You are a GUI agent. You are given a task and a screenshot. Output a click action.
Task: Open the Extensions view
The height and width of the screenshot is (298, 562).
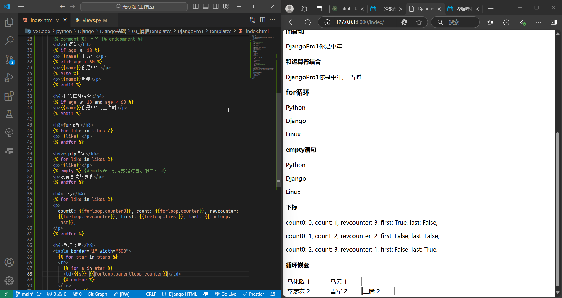point(9,96)
